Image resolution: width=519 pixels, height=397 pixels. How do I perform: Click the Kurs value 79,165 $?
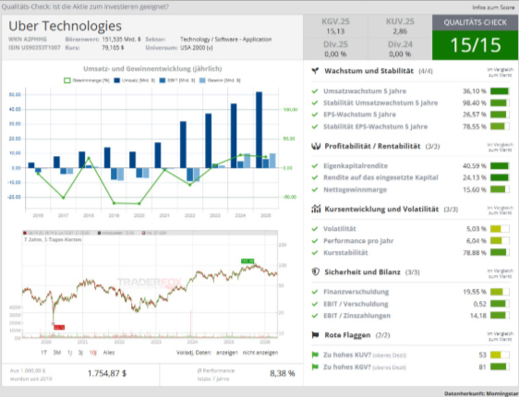pyautogui.click(x=113, y=48)
